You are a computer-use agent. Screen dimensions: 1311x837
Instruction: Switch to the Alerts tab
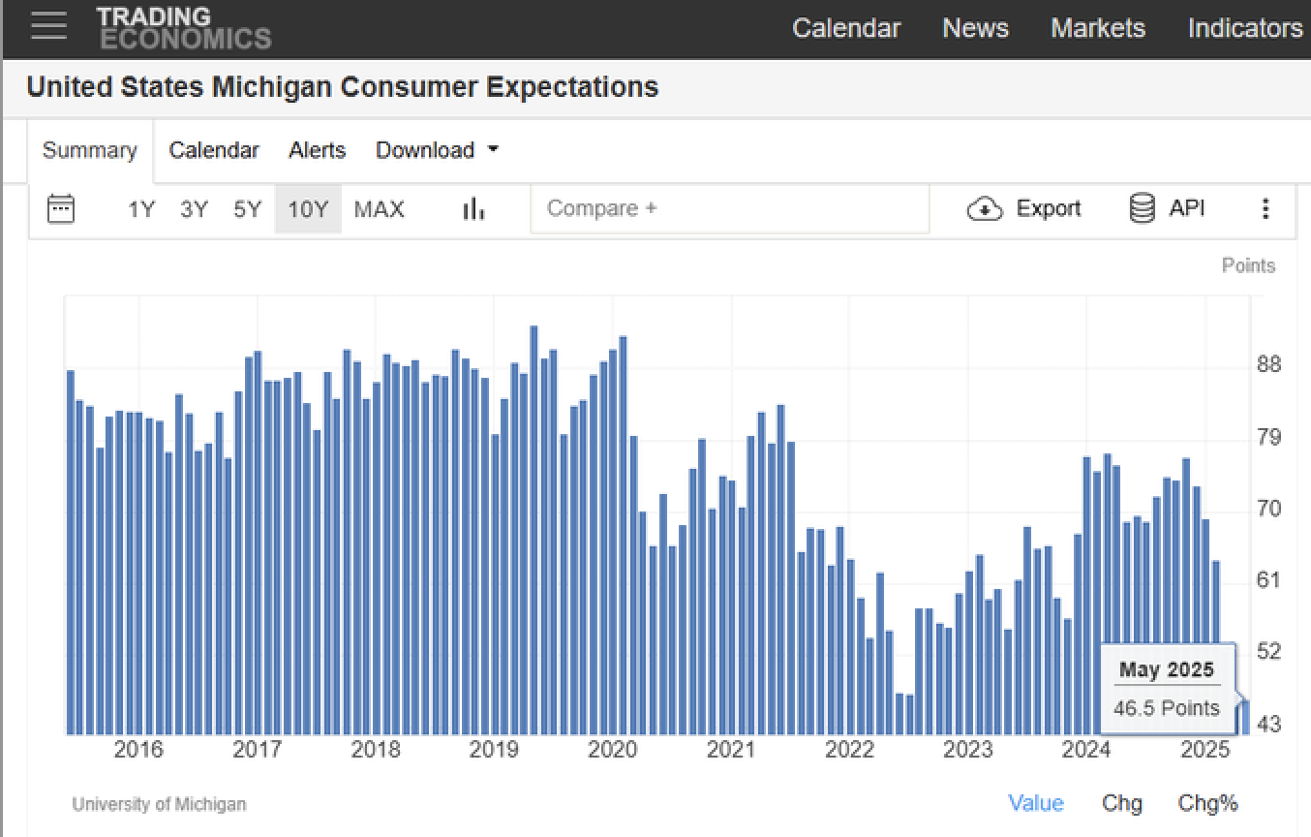click(x=317, y=150)
